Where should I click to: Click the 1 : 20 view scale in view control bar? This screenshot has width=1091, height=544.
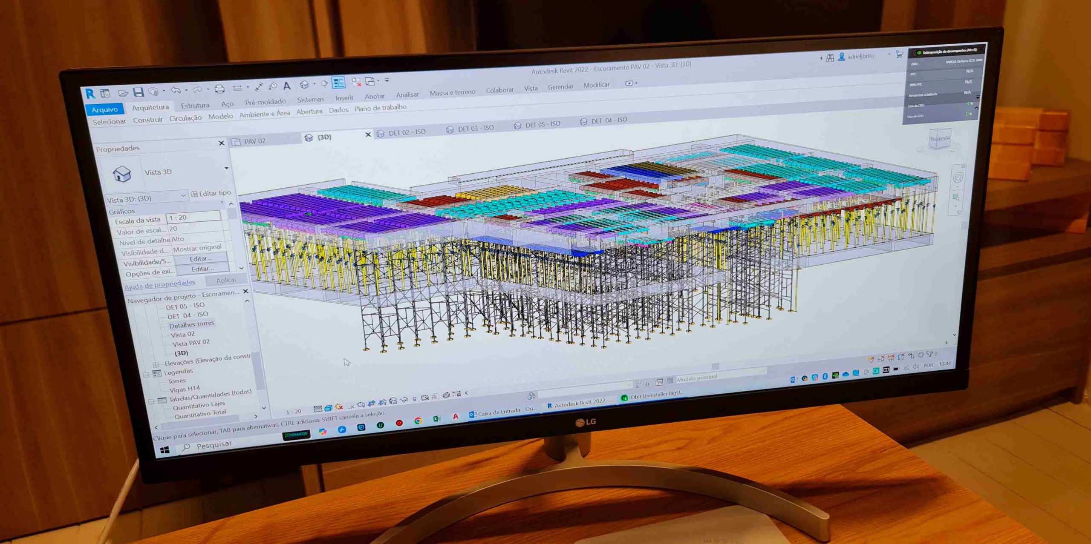coord(294,411)
